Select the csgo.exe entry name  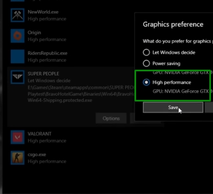tap(37, 154)
